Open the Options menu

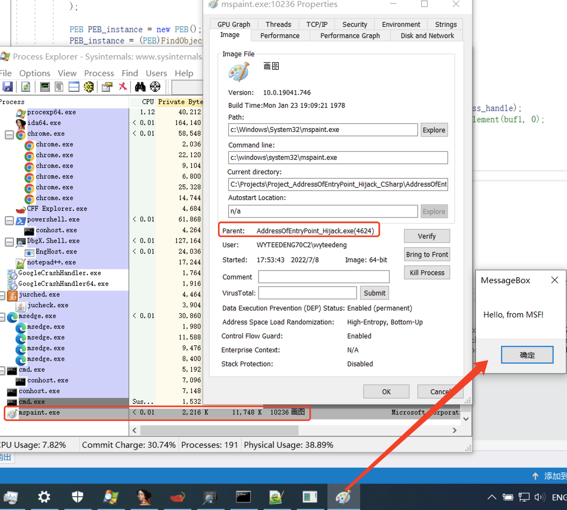35,73
